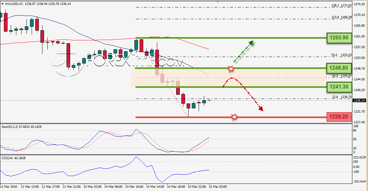Screen dimensions: 368x191
Task: Click the Stochastic scale value 50
Action: 355,139
